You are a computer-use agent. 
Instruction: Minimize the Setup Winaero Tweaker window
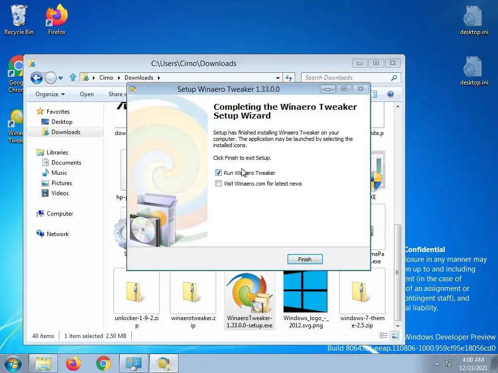pos(327,89)
